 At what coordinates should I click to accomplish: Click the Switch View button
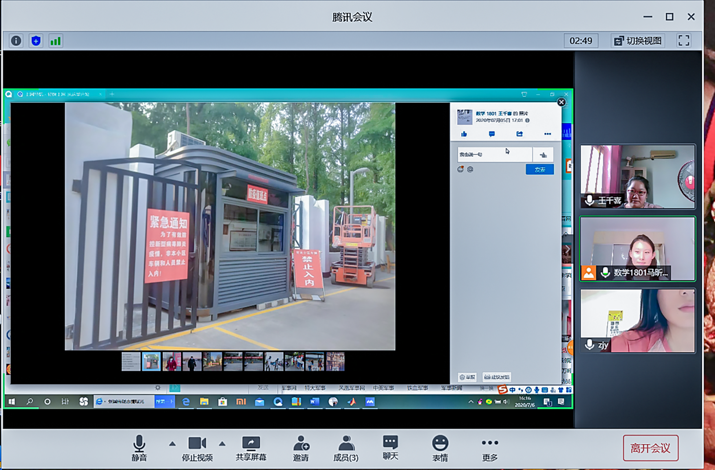point(638,41)
